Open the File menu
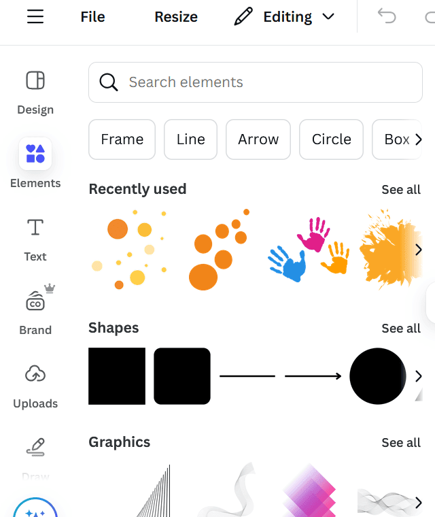435x517 pixels. [x=92, y=17]
